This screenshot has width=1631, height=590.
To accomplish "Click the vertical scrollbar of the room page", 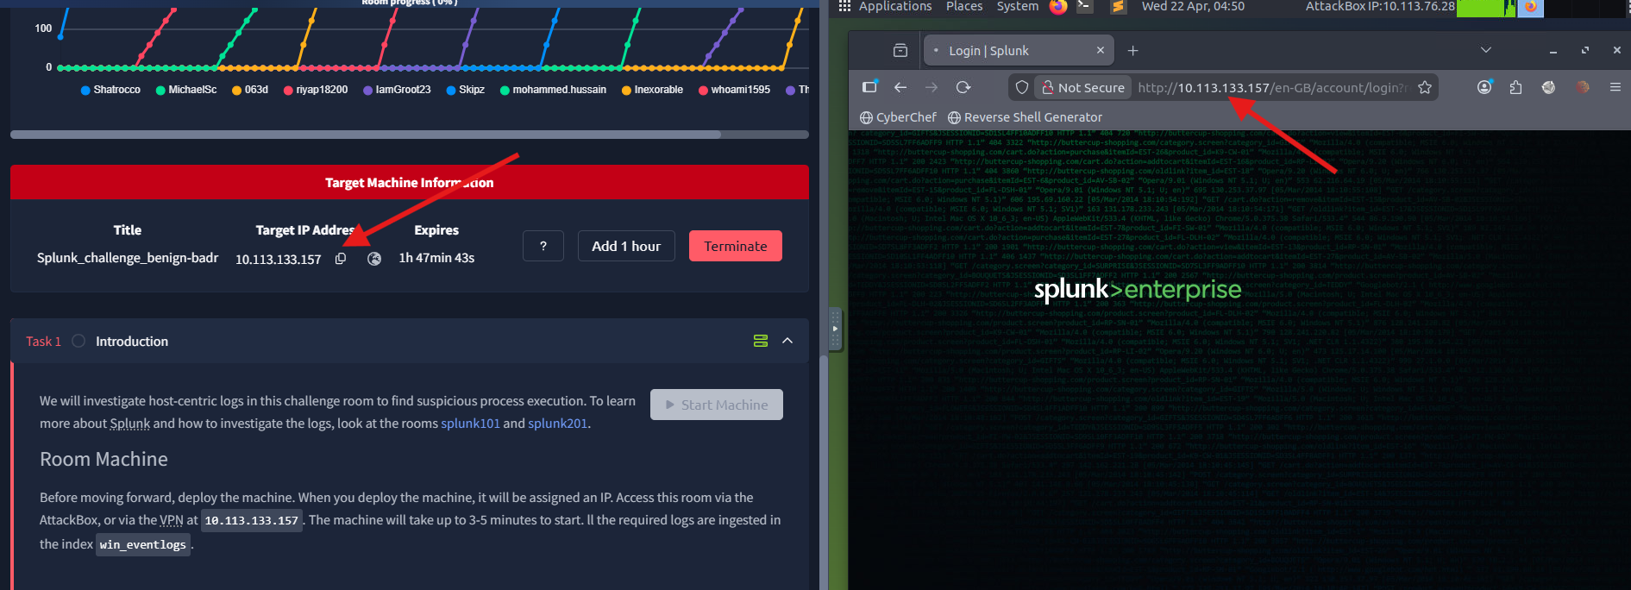I will 824,473.
